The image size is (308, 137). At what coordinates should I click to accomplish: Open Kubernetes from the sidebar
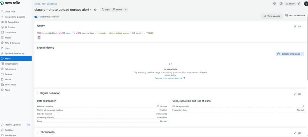(10, 69)
